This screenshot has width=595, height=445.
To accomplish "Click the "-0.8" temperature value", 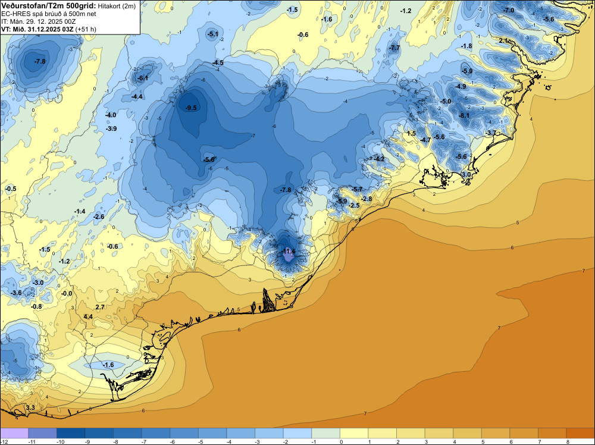I will 36,306.
